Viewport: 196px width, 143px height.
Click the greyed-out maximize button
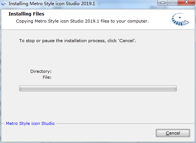click(x=173, y=2)
